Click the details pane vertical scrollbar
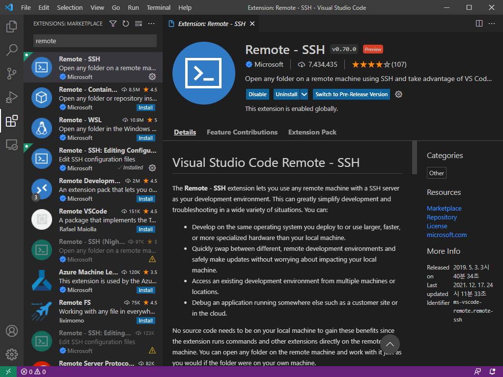503x377 pixels. pos(415,158)
